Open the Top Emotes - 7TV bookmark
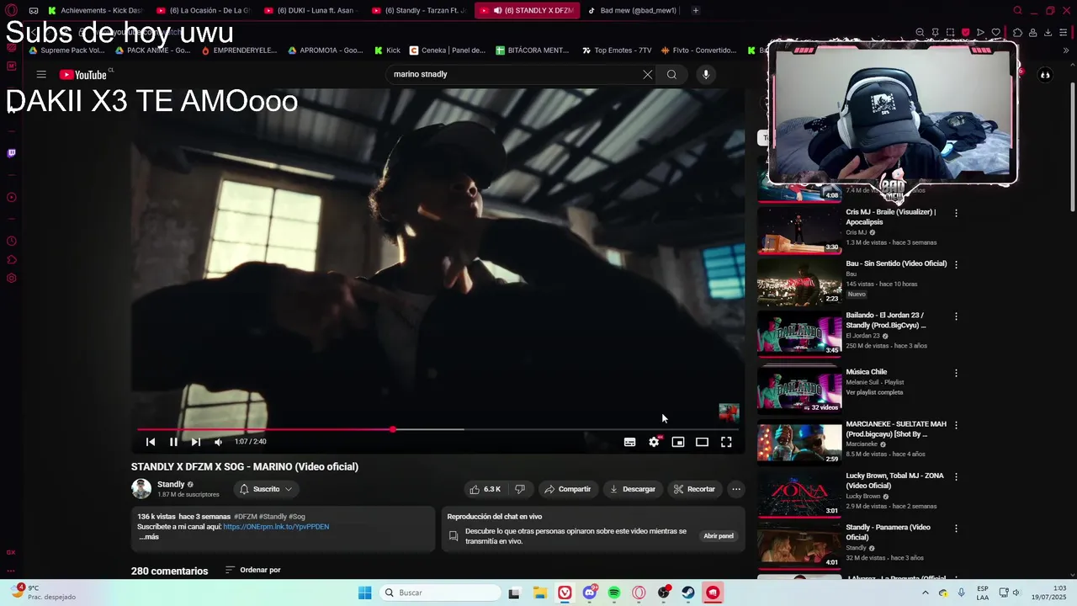Screen dimensions: 1077x606 coord(617,50)
